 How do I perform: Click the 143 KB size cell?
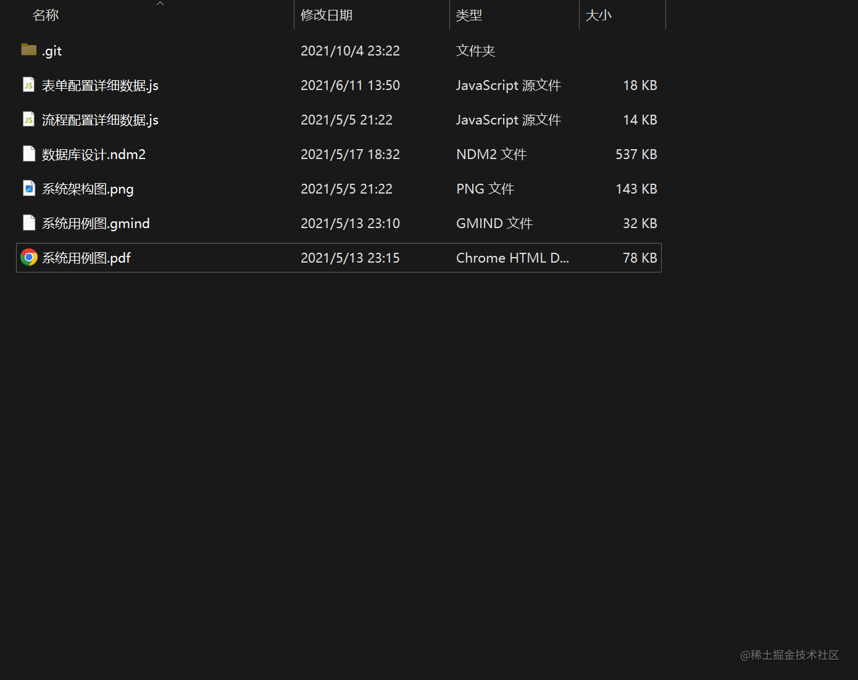636,189
